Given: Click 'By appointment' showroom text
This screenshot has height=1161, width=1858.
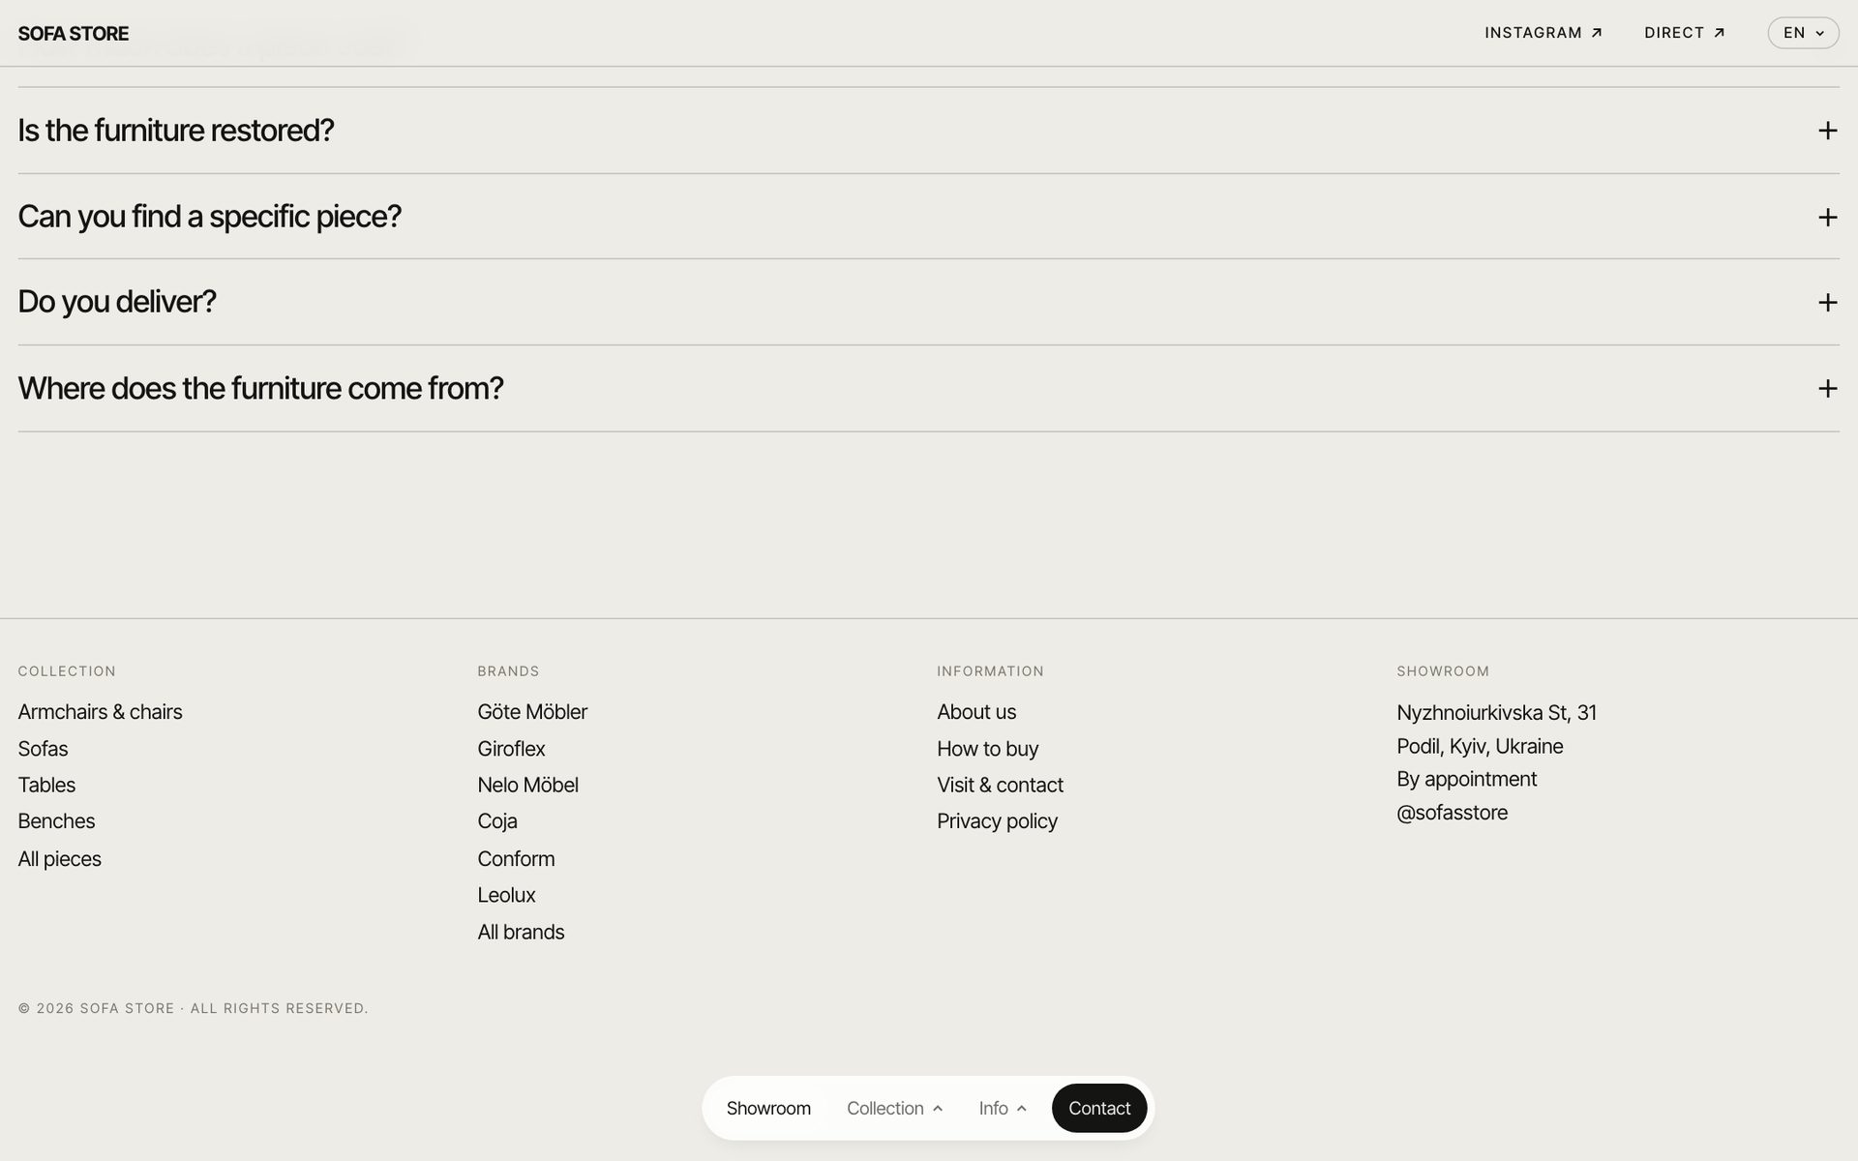Looking at the screenshot, I should (x=1466, y=780).
